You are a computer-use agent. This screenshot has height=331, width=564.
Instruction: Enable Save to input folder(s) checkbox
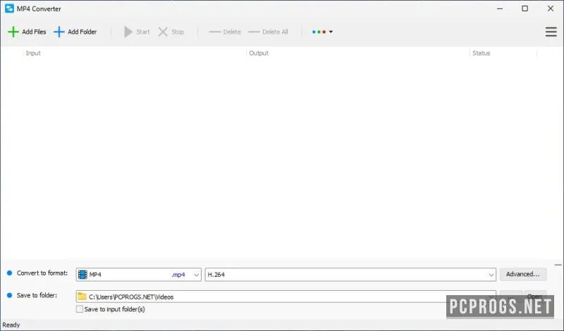(80, 309)
